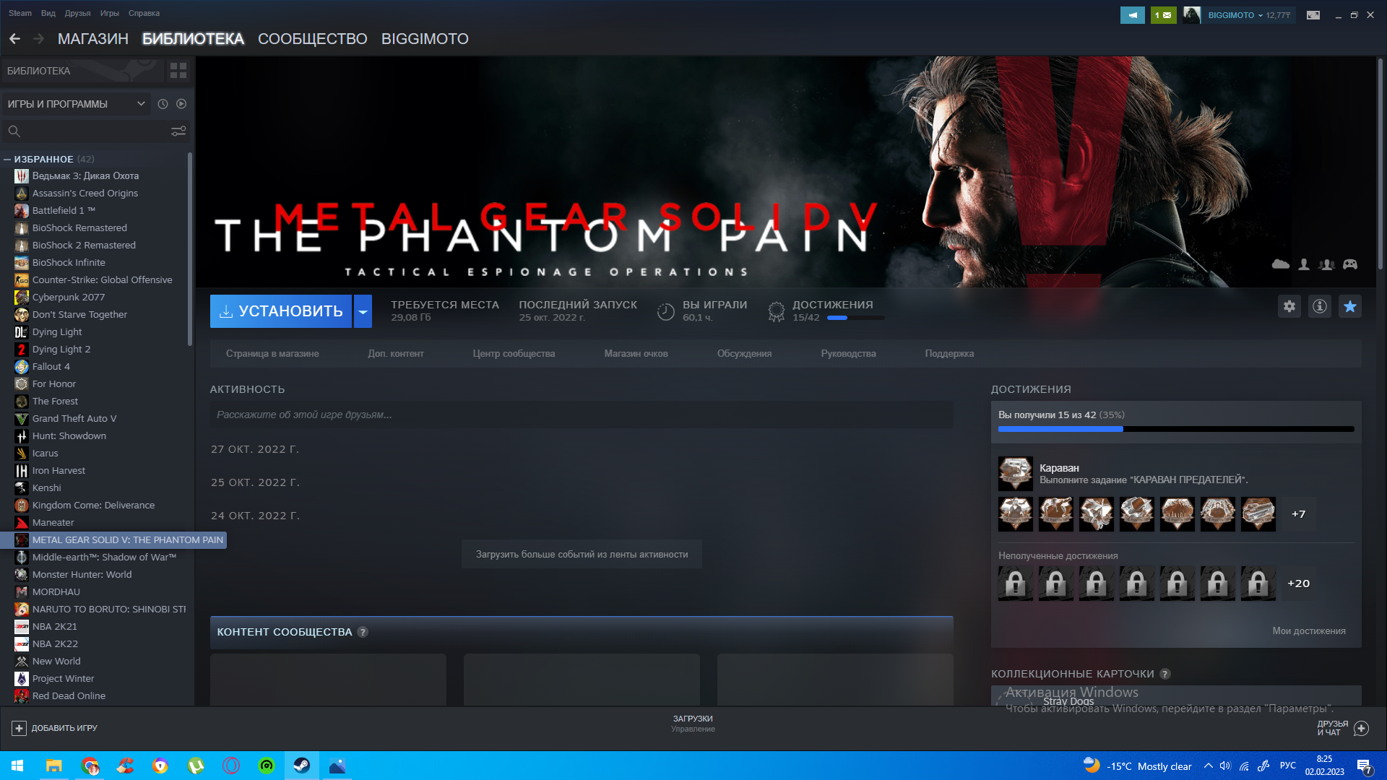Image resolution: width=1387 pixels, height=780 pixels.
Task: Click the plus icon to add a game
Action: pyautogui.click(x=20, y=728)
